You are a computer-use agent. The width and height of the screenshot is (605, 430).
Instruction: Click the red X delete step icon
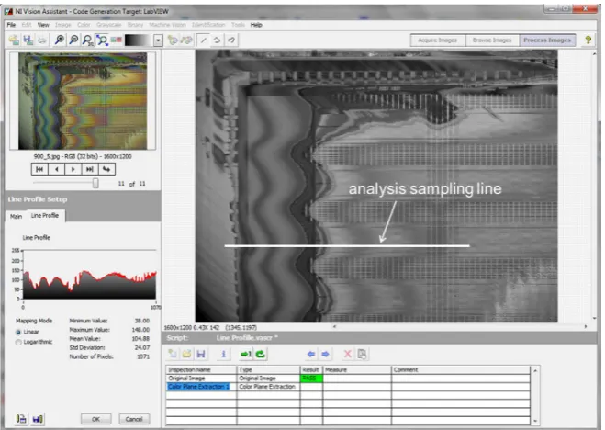coord(347,354)
